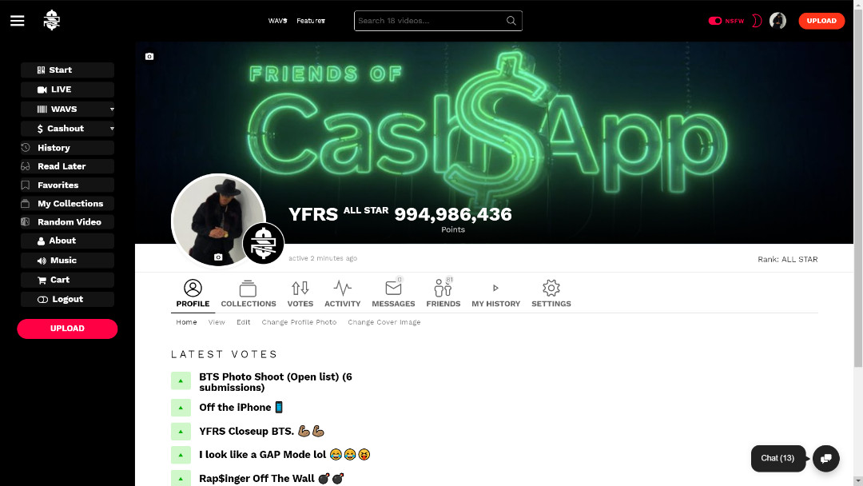Toggle the NSFW switch
This screenshot has height=486, width=863.
click(715, 21)
